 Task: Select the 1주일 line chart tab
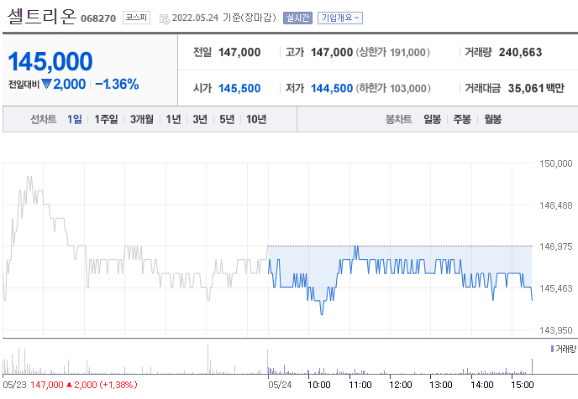pyautogui.click(x=106, y=119)
